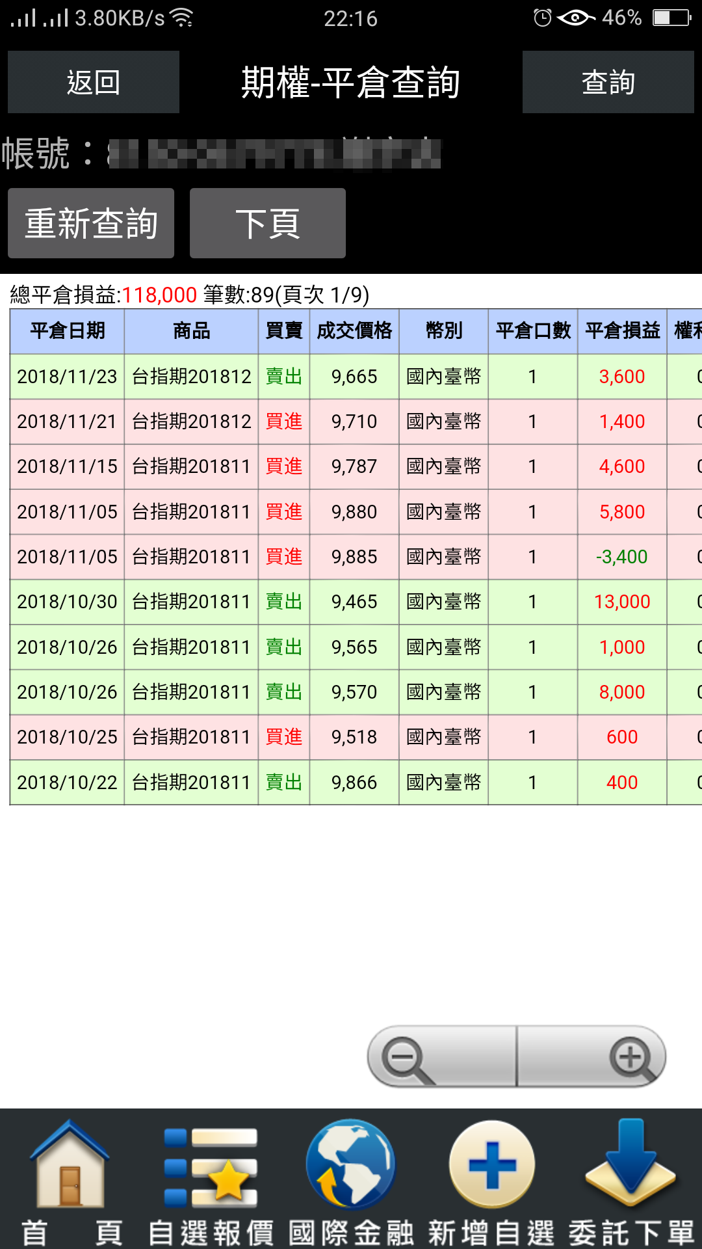Select the 2018/11/15 date cell
The image size is (702, 1249).
(67, 466)
